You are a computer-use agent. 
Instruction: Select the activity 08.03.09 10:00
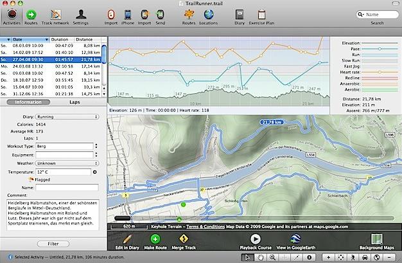pyautogui.click(x=51, y=46)
